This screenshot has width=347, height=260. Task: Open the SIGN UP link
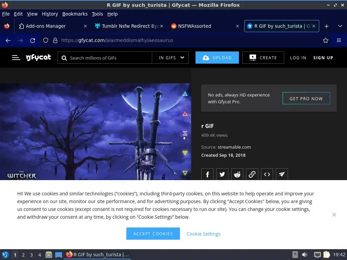[x=323, y=58]
